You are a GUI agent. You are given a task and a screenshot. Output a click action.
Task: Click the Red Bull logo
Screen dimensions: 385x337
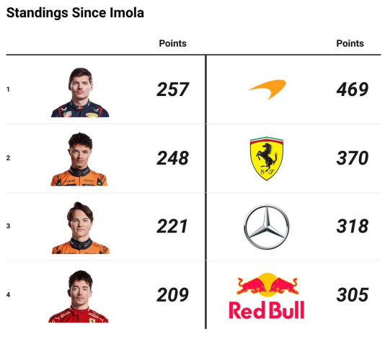click(x=267, y=296)
